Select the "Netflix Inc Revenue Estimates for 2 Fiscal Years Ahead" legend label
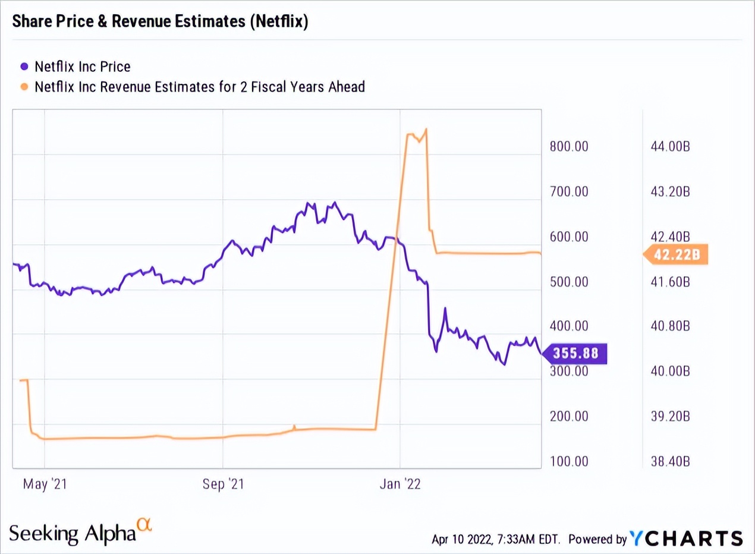This screenshot has height=554, width=755. (x=200, y=87)
